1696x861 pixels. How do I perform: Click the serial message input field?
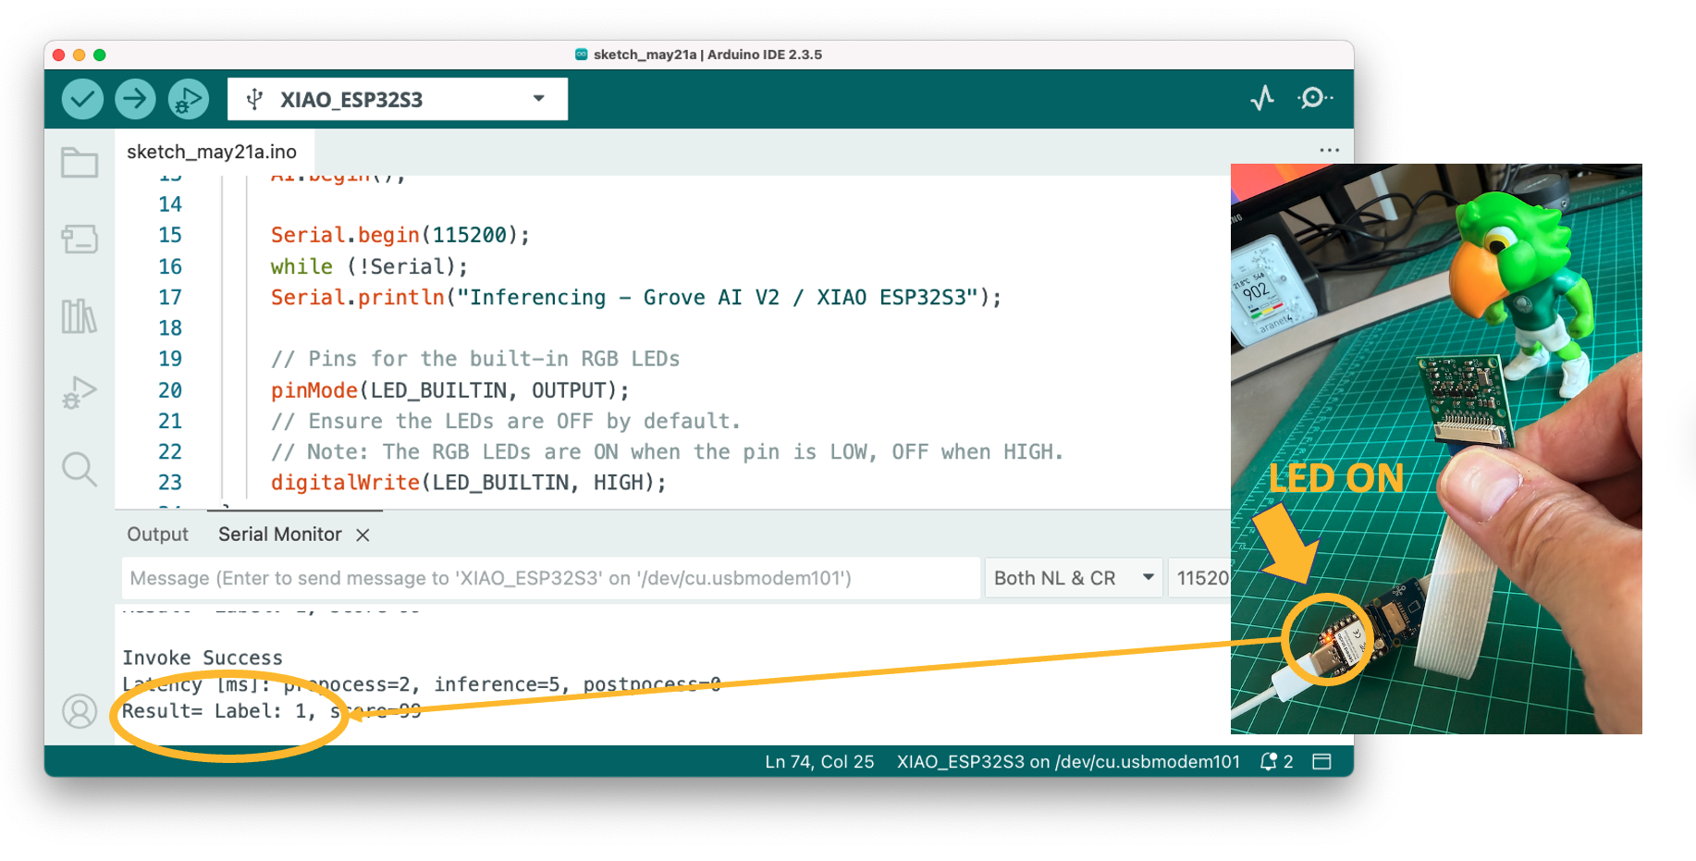[x=550, y=578]
